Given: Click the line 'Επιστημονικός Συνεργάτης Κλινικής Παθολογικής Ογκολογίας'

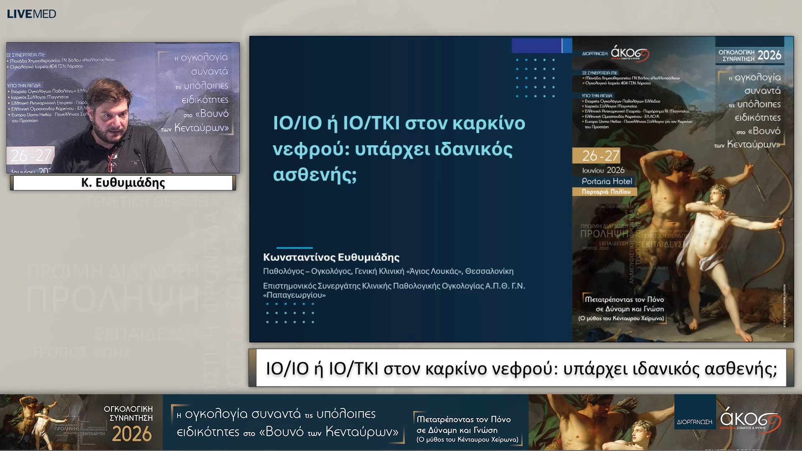Looking at the screenshot, I should 394,290.
